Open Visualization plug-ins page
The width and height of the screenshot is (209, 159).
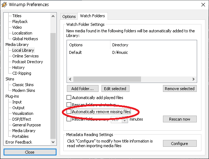pyautogui.click(x=23, y=113)
